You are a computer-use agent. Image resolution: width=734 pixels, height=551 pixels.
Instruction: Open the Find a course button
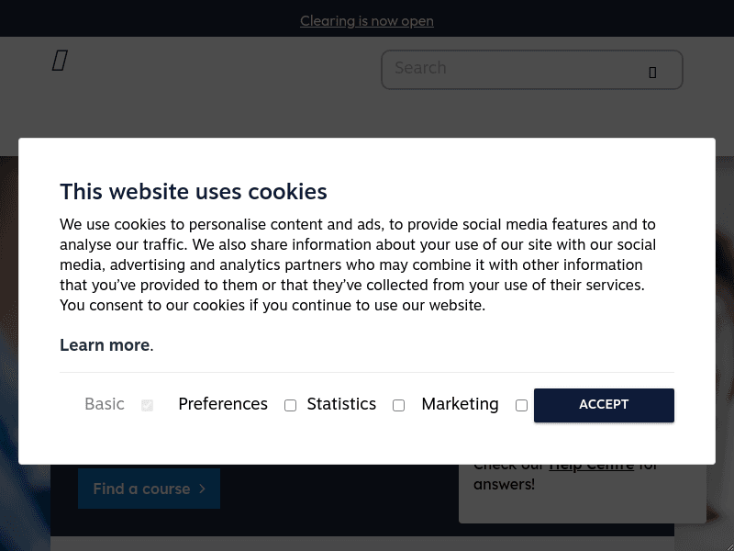tap(149, 489)
